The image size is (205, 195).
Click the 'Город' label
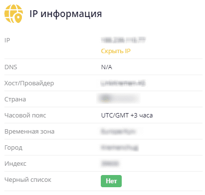click(13, 148)
